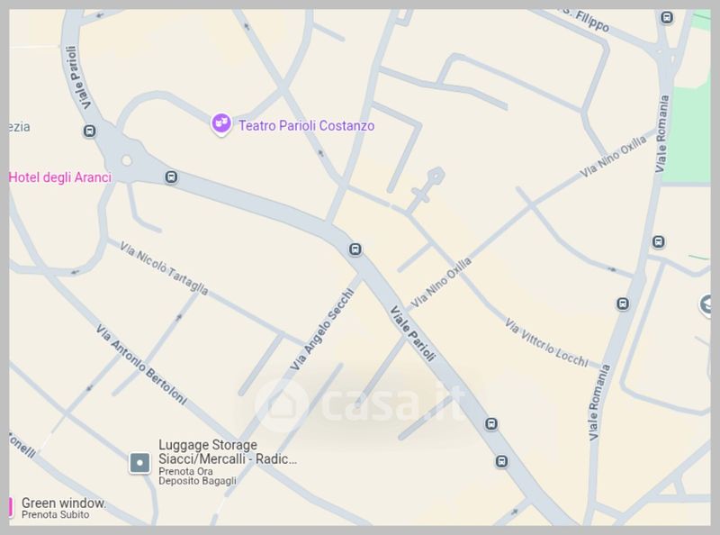The image size is (720, 535).
Task: Open the Hotel degli Aranci place label
Action: point(60,177)
